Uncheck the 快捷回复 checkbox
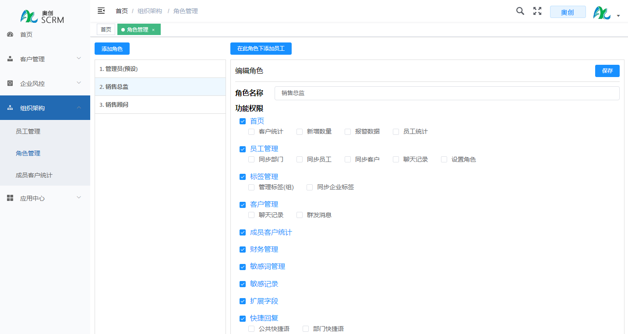This screenshot has height=334, width=628. click(243, 318)
